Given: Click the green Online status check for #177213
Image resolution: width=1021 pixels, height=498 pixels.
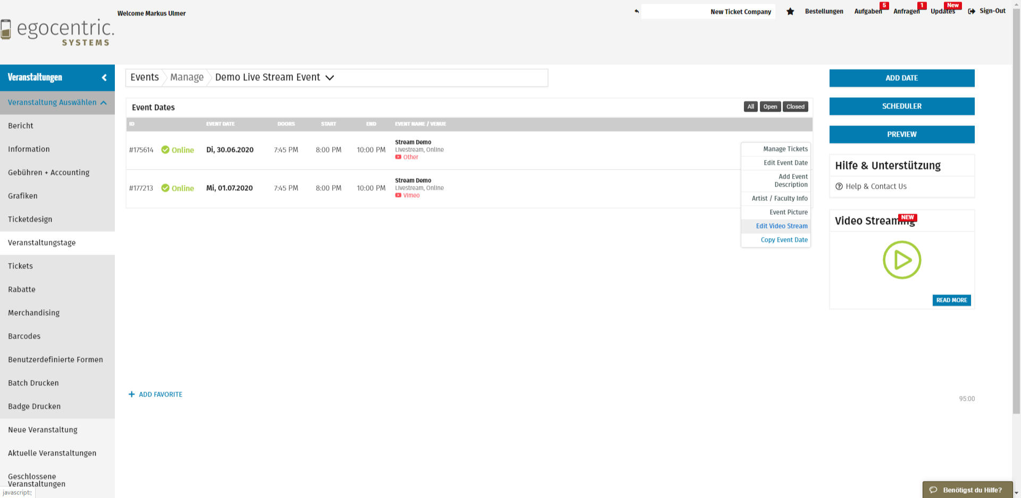Looking at the screenshot, I should 165,188.
